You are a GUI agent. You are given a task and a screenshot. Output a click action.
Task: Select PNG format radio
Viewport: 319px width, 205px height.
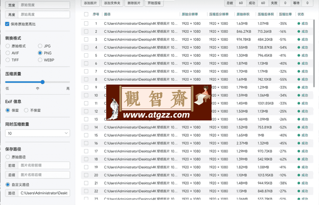coord(40,53)
